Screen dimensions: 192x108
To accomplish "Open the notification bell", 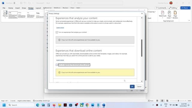I will (189, 105).
